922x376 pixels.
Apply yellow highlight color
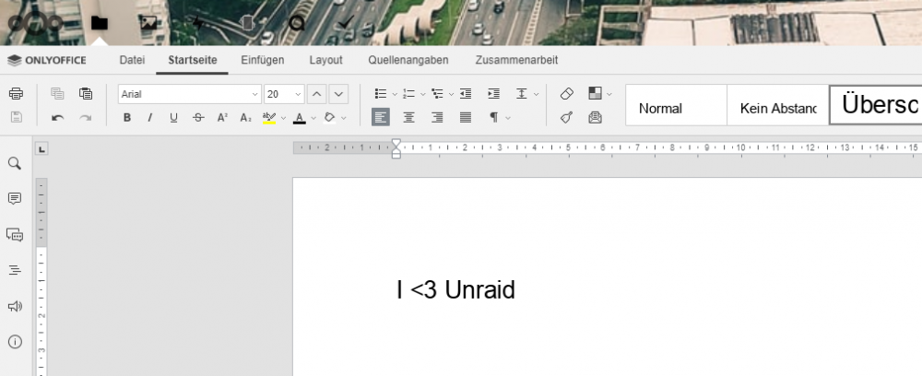[268, 118]
